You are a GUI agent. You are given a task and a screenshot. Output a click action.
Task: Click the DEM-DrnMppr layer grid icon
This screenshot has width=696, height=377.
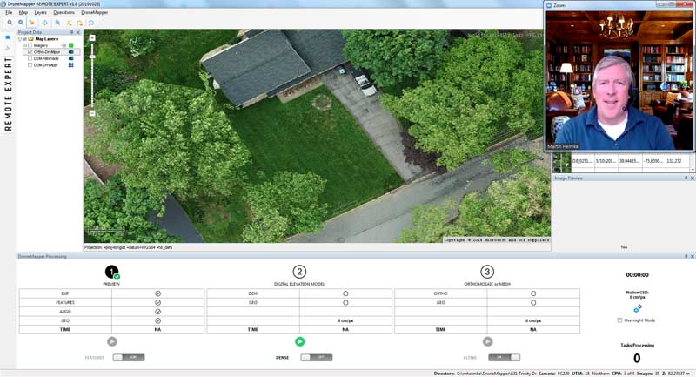tap(71, 65)
